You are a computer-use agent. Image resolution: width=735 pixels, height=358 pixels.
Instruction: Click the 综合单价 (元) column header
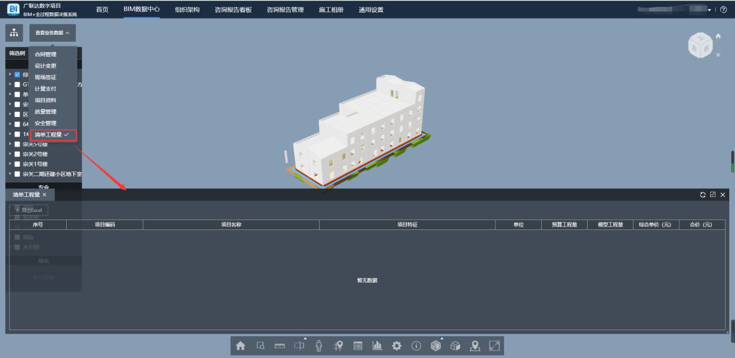(656, 225)
